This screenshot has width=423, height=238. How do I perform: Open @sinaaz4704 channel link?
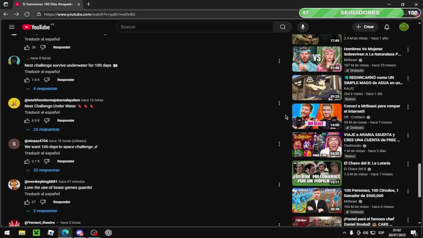(x=36, y=141)
